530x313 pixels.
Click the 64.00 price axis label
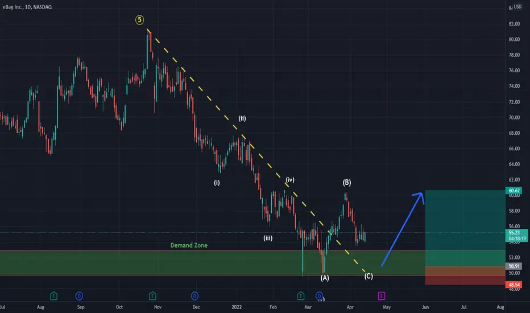pos(514,164)
